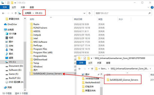Screen dimensions: 154x95
Task: Select OneDrive in the navigation pane
Action: (10, 24)
